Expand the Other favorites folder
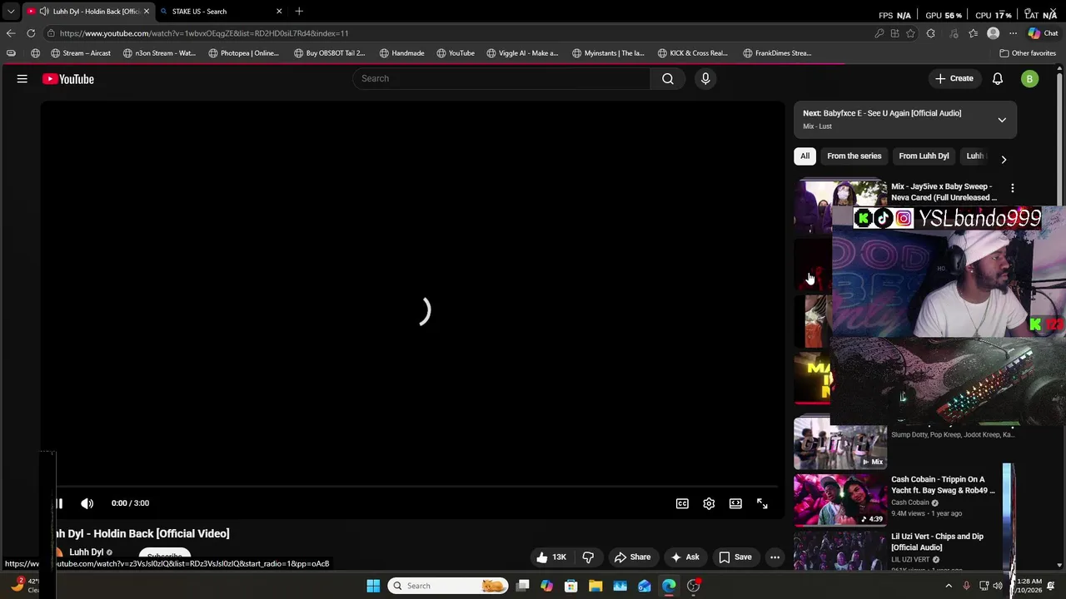1066x599 pixels. coord(1028,53)
